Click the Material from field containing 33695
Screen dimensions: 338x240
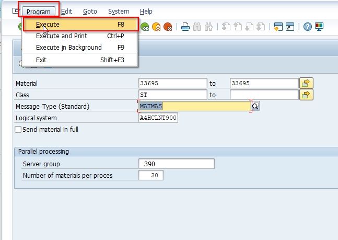[x=173, y=83]
